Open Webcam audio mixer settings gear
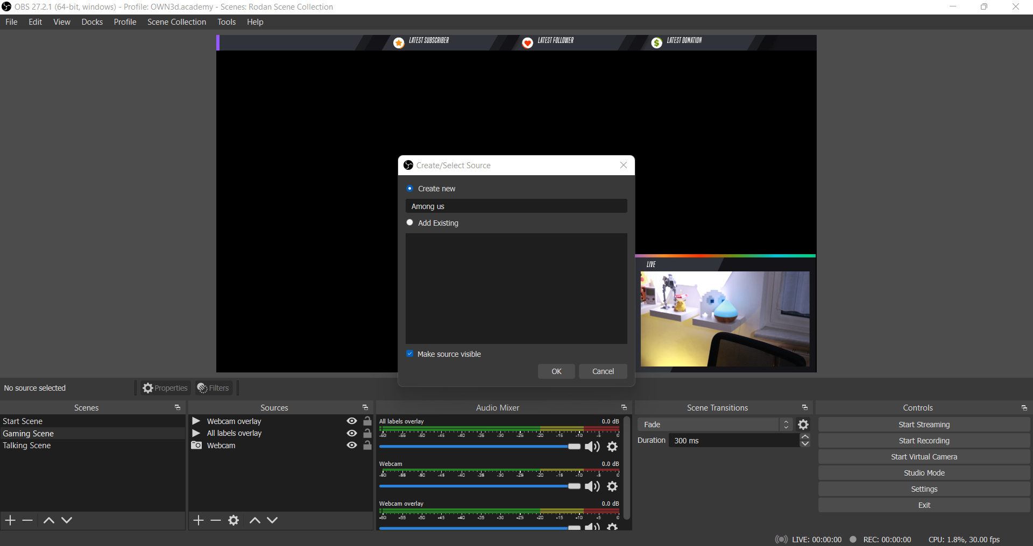This screenshot has width=1033, height=546. tap(612, 486)
